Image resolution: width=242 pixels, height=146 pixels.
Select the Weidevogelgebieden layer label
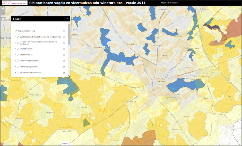(29, 61)
